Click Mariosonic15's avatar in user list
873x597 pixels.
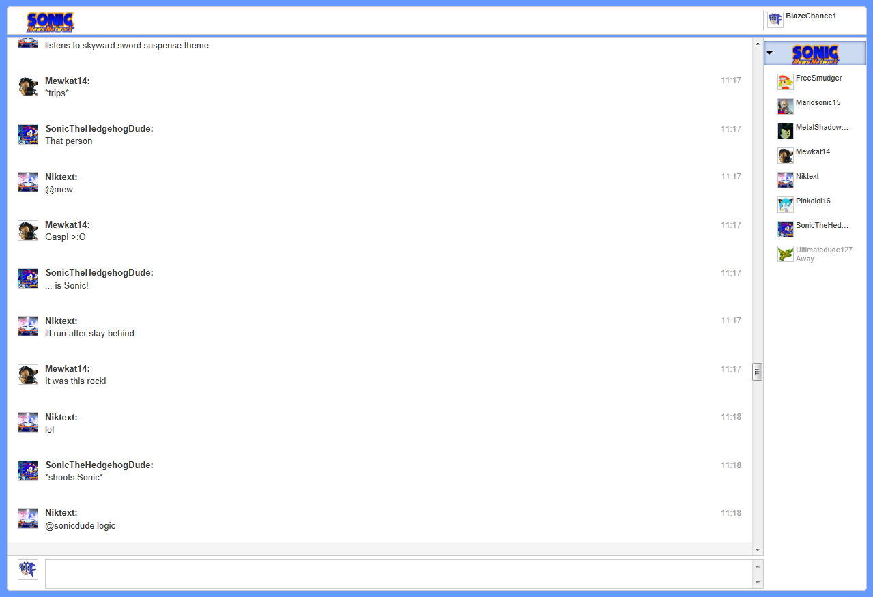click(x=785, y=106)
